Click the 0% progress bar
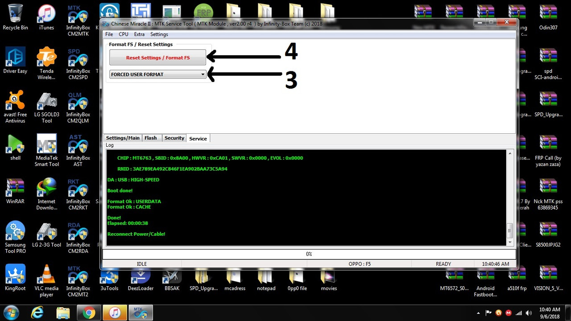This screenshot has height=321, width=571. coord(309,254)
